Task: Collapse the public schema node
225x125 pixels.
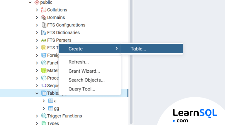Action: (x=30, y=2)
